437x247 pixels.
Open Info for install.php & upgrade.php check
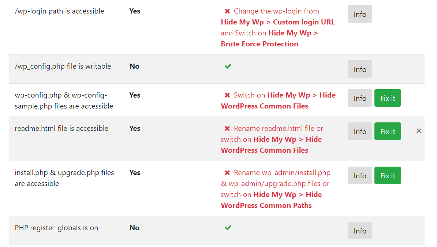[x=360, y=176]
